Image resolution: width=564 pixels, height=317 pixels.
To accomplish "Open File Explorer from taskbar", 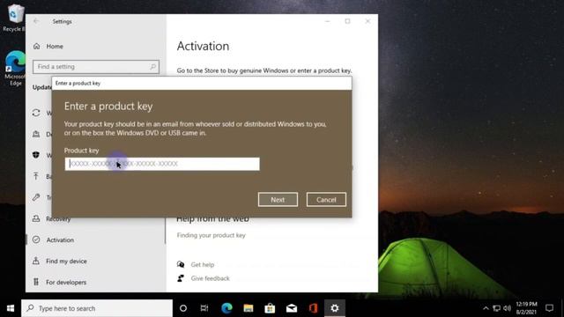I will (249, 308).
